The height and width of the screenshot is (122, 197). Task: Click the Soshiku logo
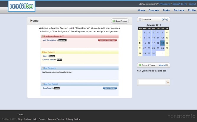coord(22,6)
